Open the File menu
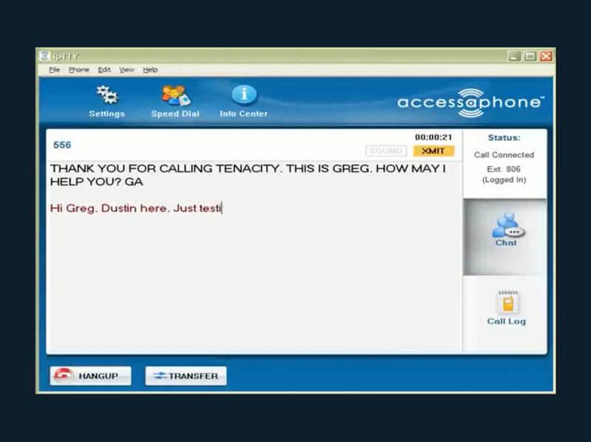Screen dimensions: 591x442 click(x=54, y=69)
